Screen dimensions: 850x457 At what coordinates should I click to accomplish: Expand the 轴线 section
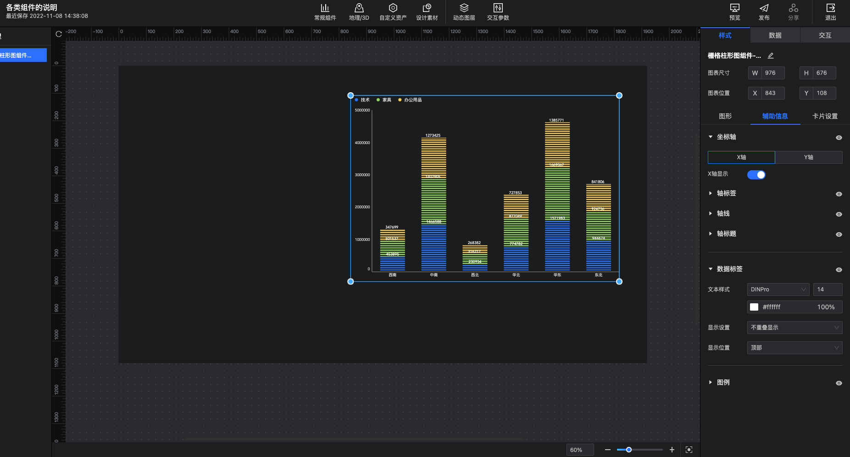tap(711, 213)
